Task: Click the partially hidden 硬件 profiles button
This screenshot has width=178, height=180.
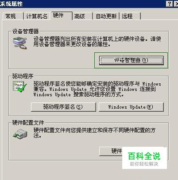Action: tap(111, 151)
